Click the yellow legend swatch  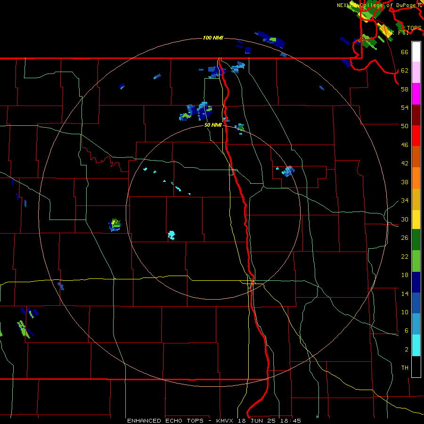[416, 220]
